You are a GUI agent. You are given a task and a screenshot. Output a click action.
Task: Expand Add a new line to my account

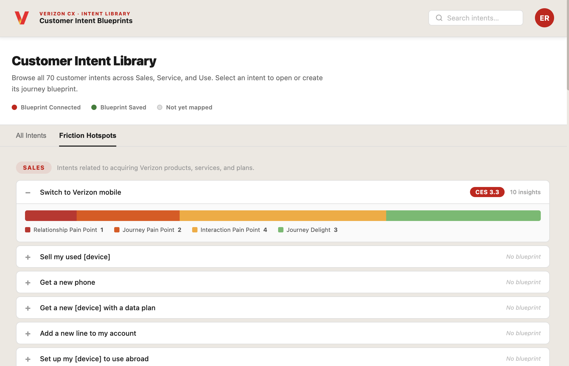28,333
